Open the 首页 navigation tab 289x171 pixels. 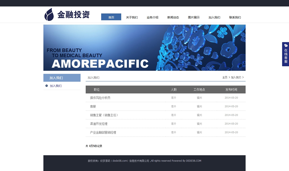point(111,17)
